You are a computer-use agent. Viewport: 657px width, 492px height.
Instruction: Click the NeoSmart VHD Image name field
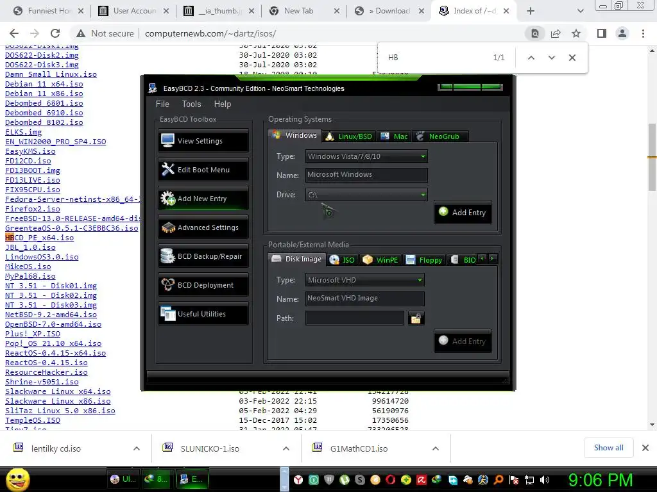point(364,299)
